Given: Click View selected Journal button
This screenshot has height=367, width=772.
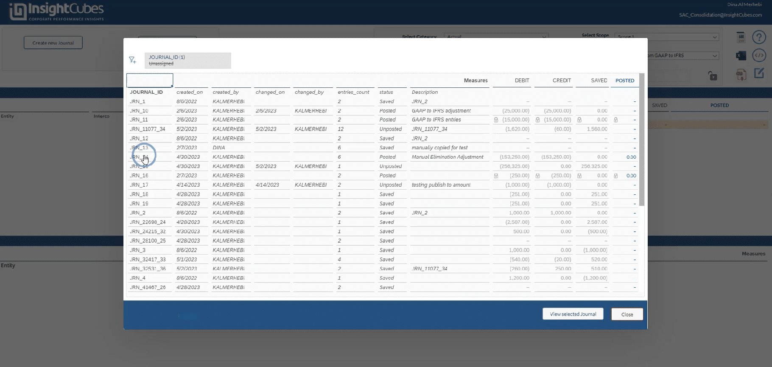Looking at the screenshot, I should tap(573, 314).
